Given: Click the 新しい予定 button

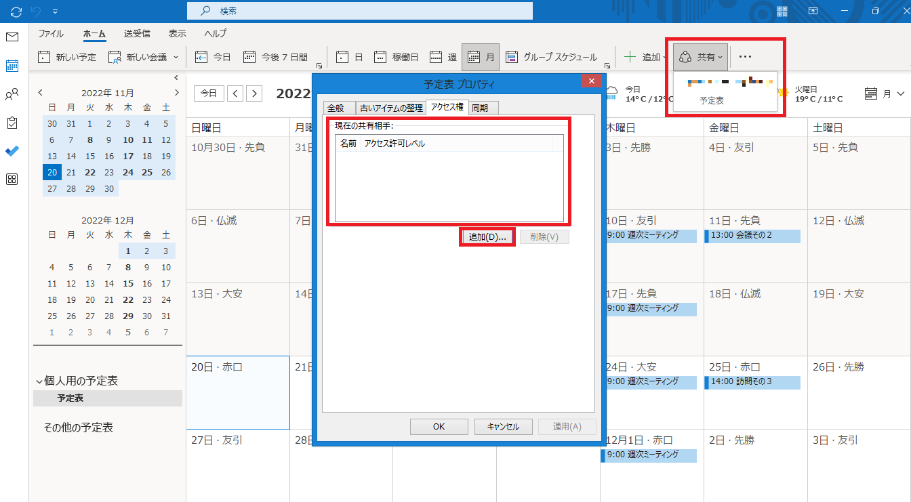Looking at the screenshot, I should [x=67, y=57].
